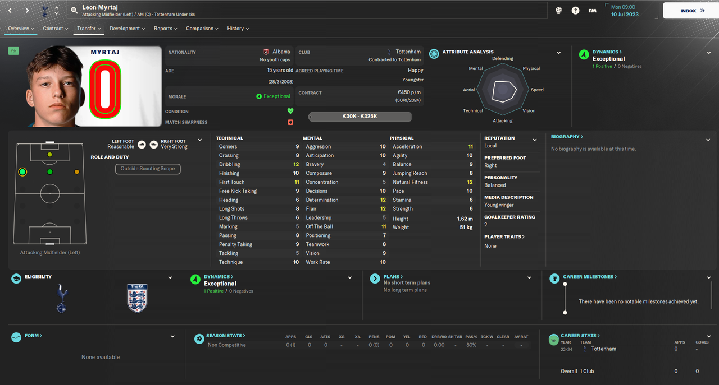719x385 pixels.
Task: Click the Yth badge beside the player photo
Action: 13,51
